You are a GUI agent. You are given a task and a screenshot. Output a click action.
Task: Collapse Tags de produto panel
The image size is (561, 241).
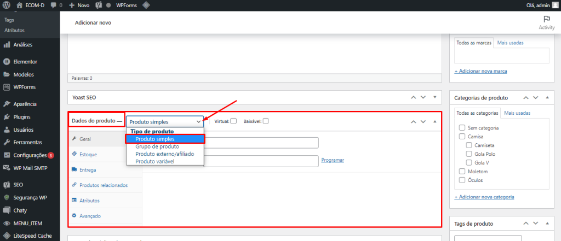(547, 224)
